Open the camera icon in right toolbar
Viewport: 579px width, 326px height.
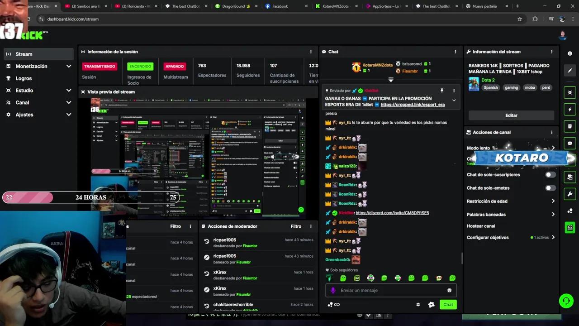coord(570,177)
